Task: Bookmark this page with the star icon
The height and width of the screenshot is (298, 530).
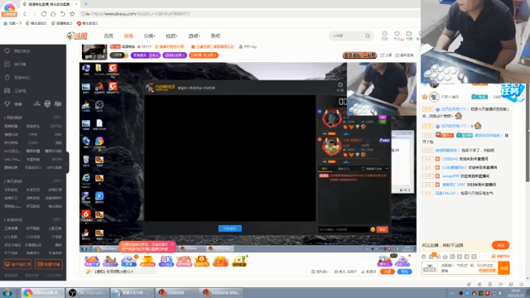Action: [72, 14]
